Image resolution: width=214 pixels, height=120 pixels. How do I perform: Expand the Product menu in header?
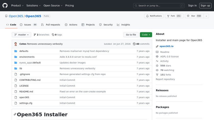[17, 6]
